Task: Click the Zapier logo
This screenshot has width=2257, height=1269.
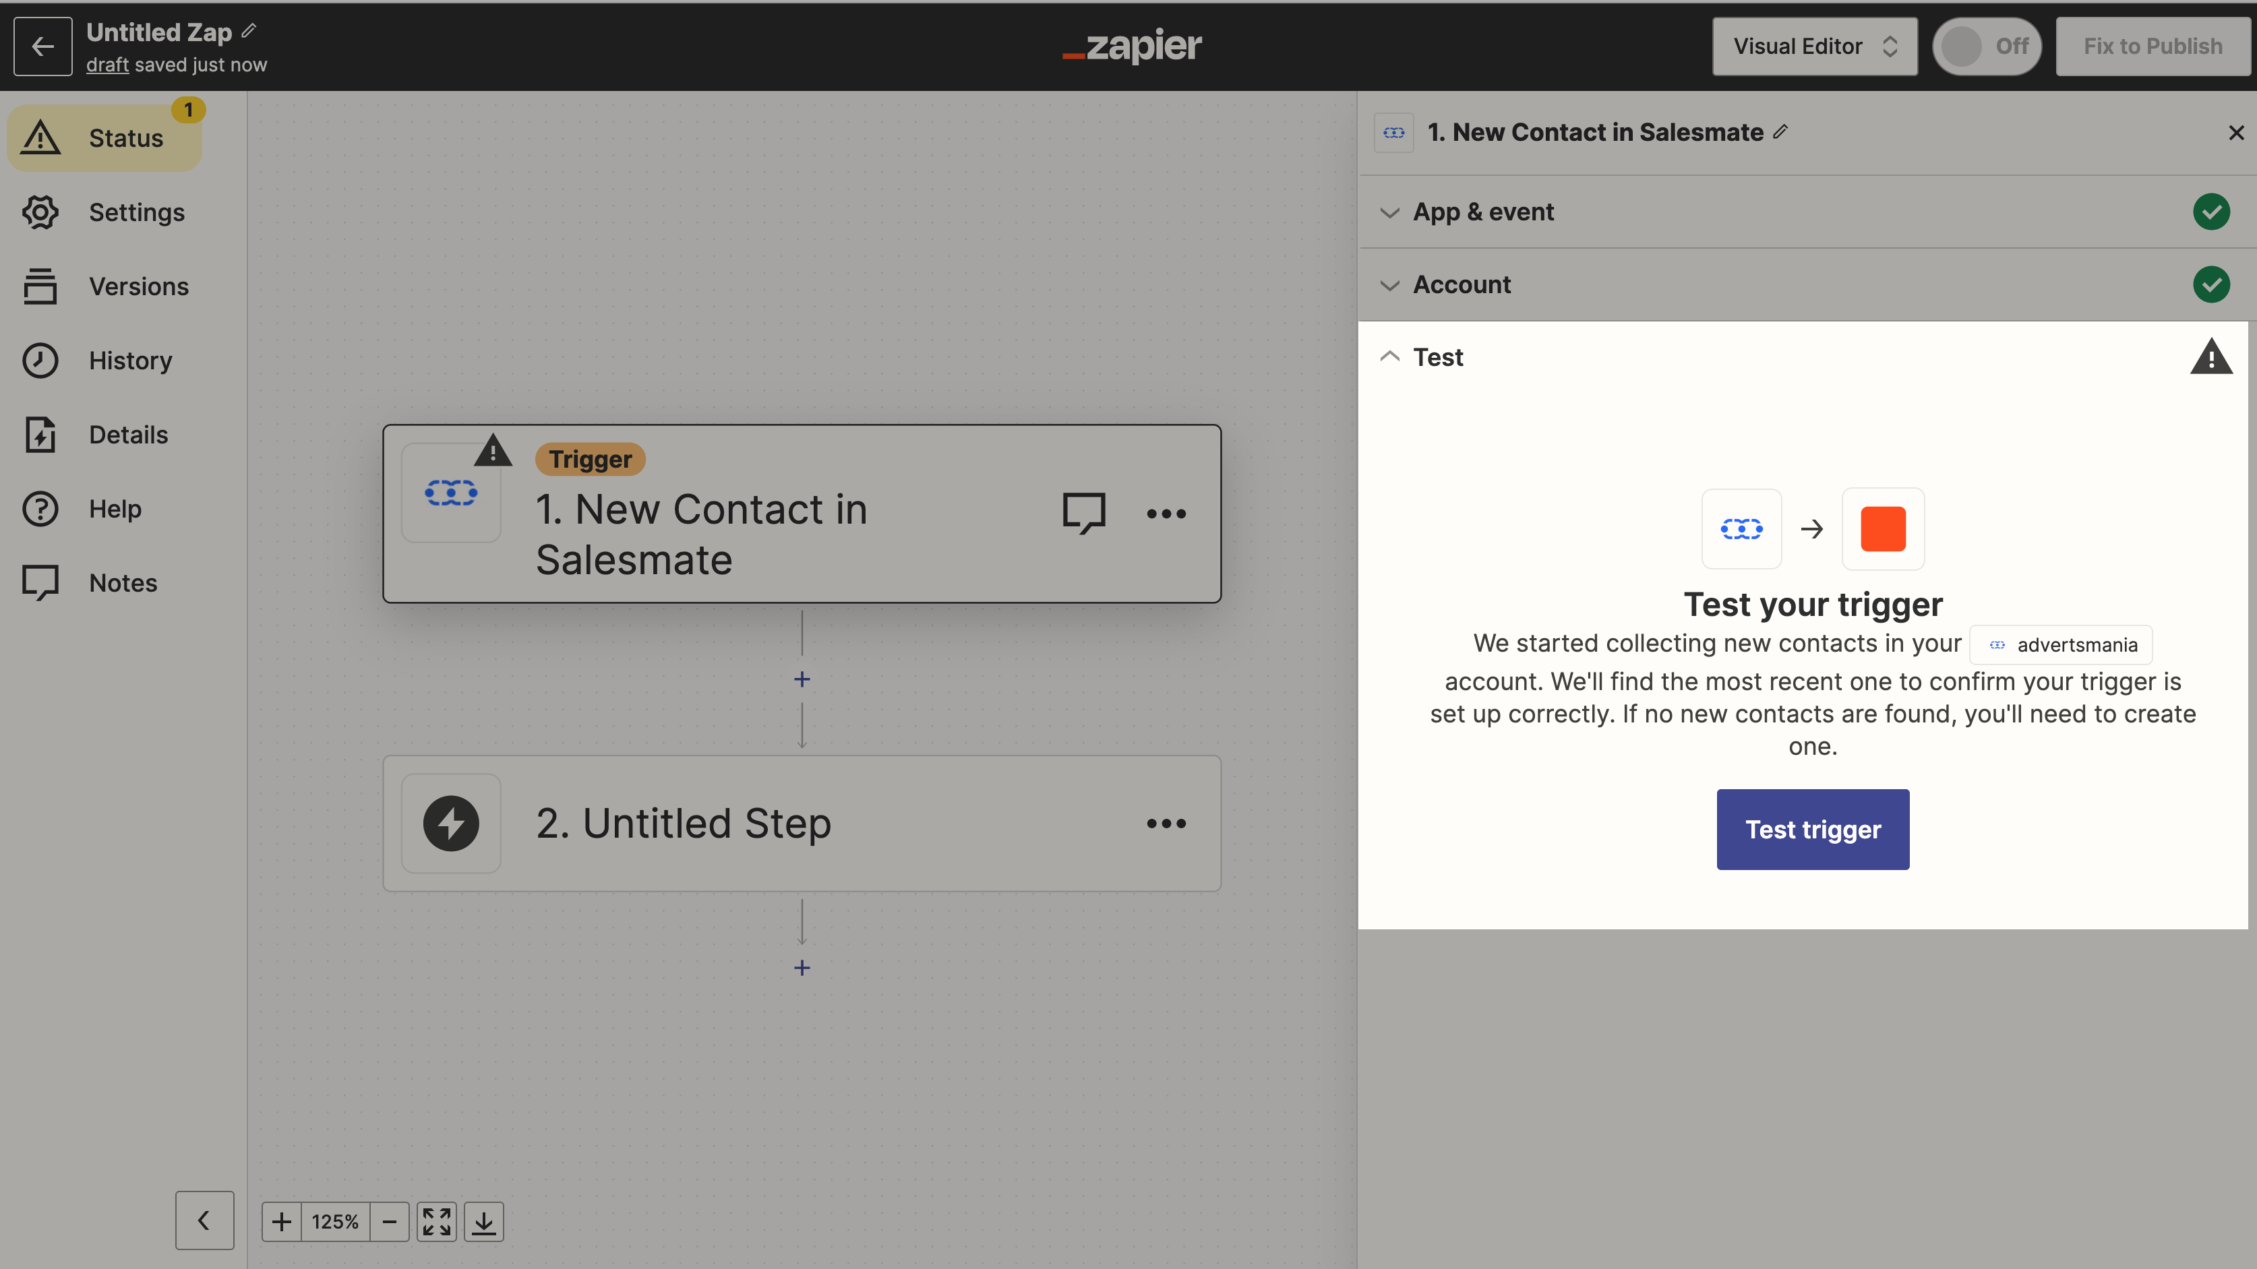Action: (1131, 46)
